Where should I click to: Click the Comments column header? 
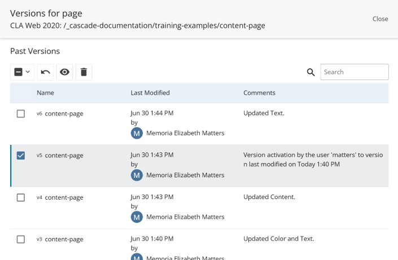pyautogui.click(x=259, y=92)
